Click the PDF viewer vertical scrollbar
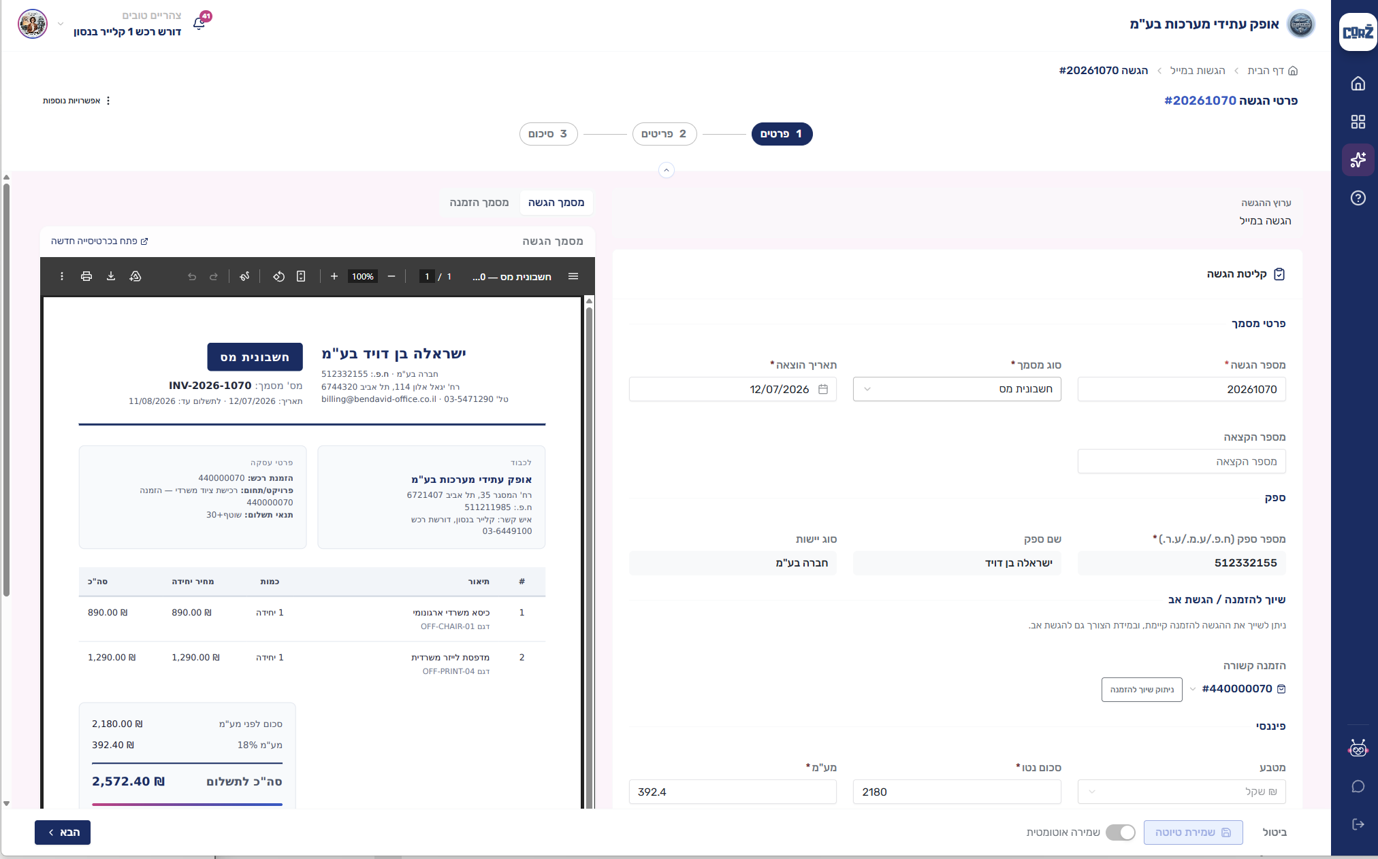The height and width of the screenshot is (859, 1378). pyautogui.click(x=589, y=552)
